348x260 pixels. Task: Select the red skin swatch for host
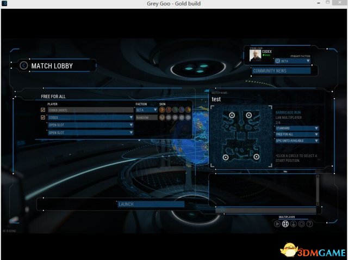pyautogui.click(x=169, y=110)
